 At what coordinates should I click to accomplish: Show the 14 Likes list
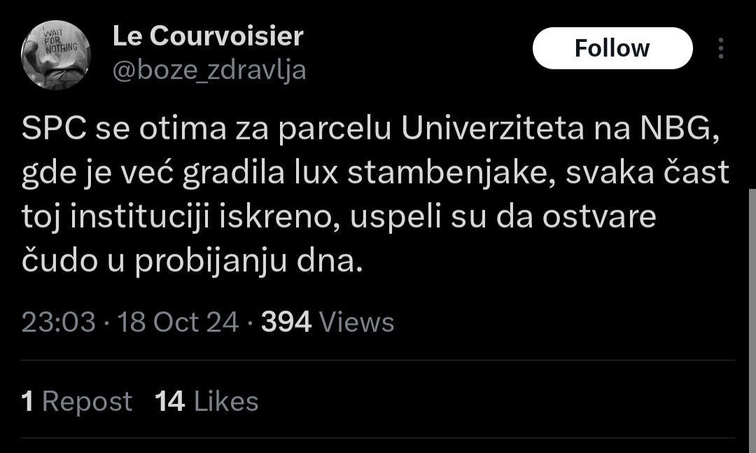point(206,402)
